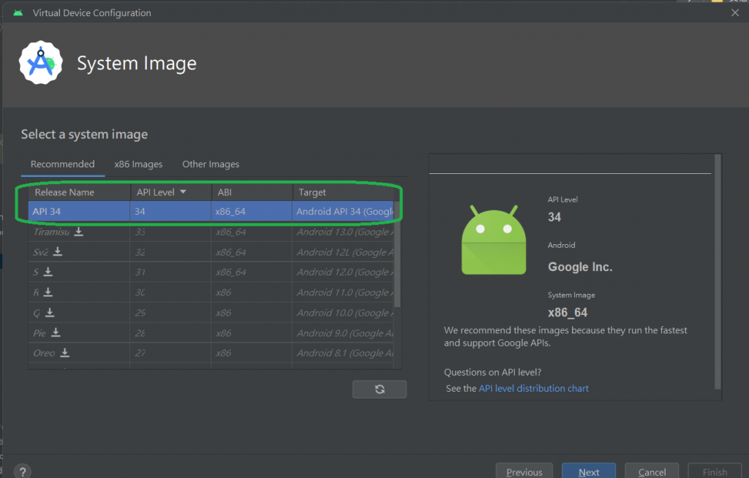Screen dimensions: 749x478
Task: Click download icon in the Android 11.0 row
Action: click(48, 292)
